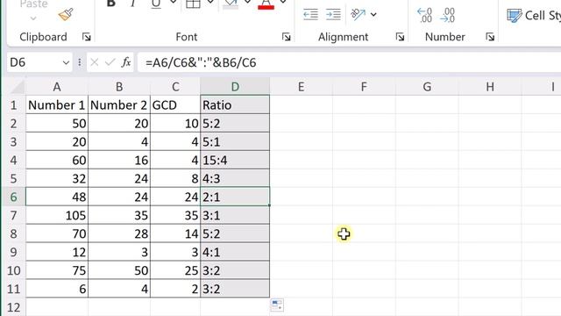Select column C header
561x316 pixels.
(175, 87)
